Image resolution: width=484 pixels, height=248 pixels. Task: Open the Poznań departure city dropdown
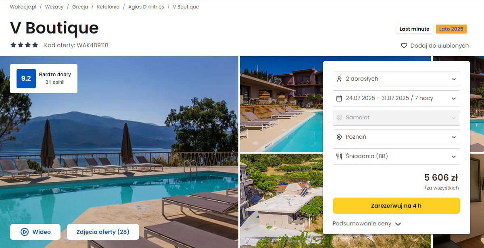[396, 137]
